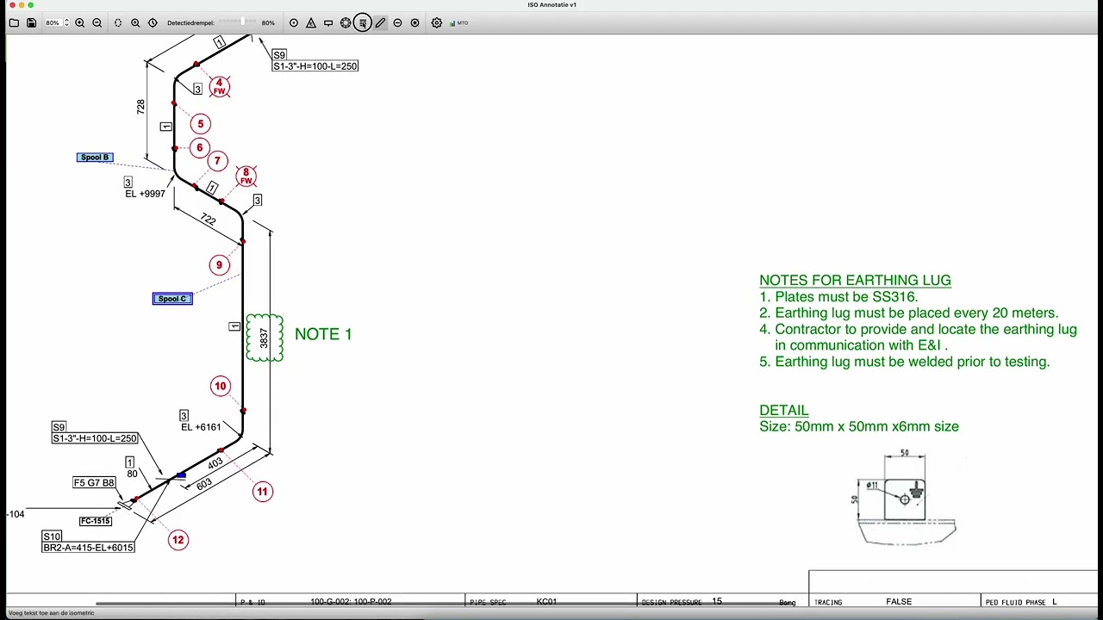Viewport: 1103px width, 620px height.
Task: Click the design pressure value 15
Action: point(717,601)
